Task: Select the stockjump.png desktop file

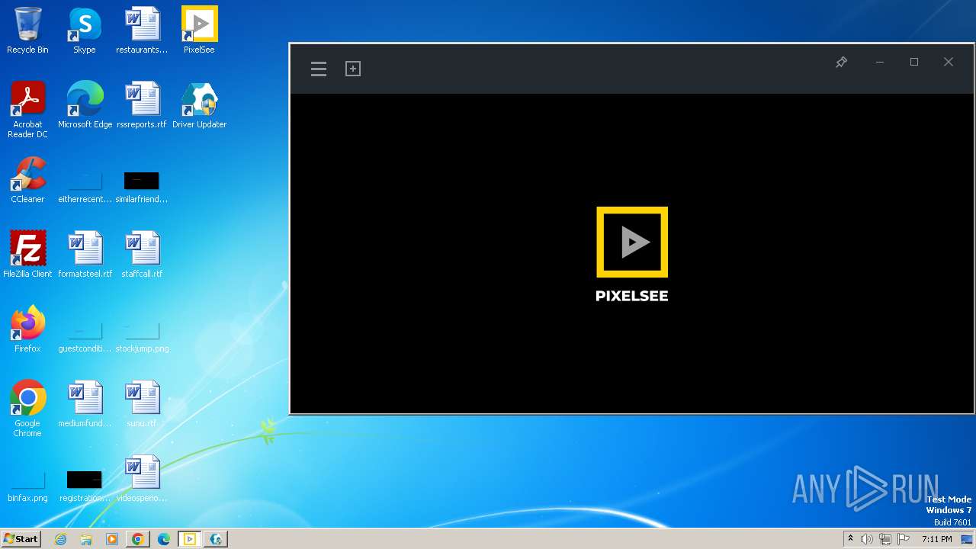Action: 142,336
